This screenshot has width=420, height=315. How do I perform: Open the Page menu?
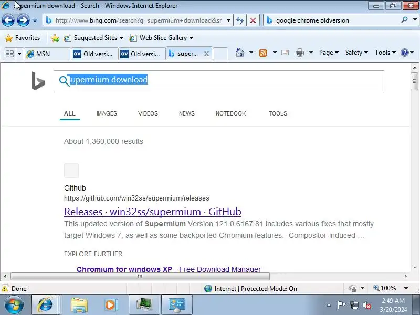[329, 52]
